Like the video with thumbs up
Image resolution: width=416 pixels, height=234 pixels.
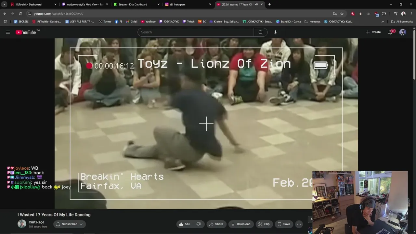184,224
